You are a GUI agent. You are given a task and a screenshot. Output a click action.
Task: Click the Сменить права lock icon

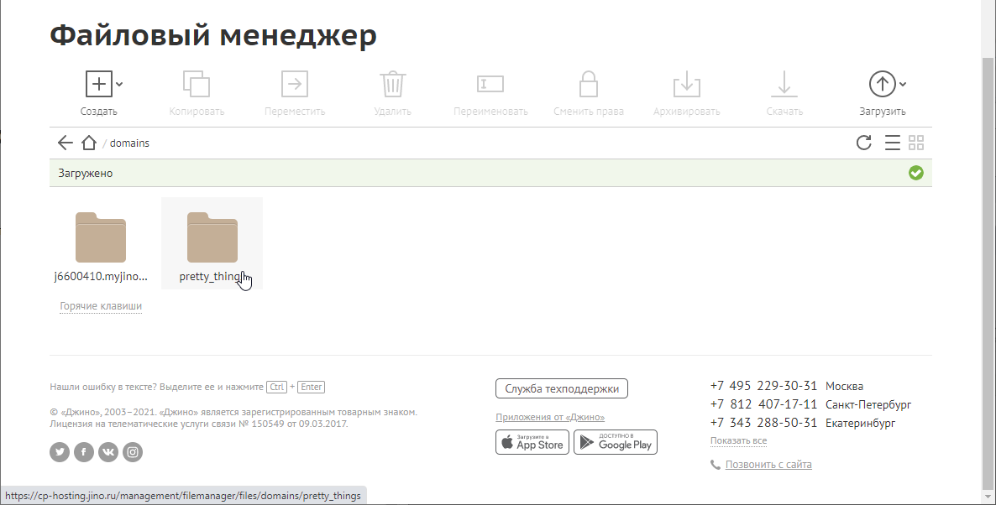[x=588, y=84]
